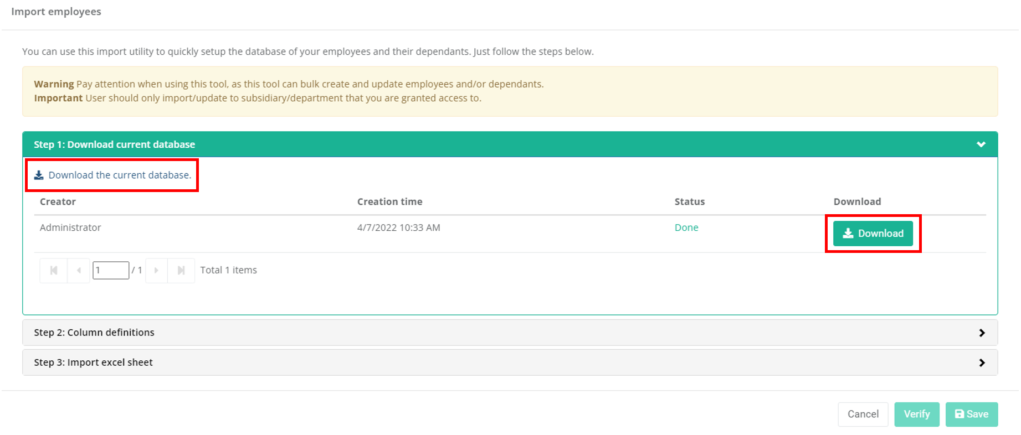
Task: Go to first page of results
Action: pyautogui.click(x=54, y=271)
